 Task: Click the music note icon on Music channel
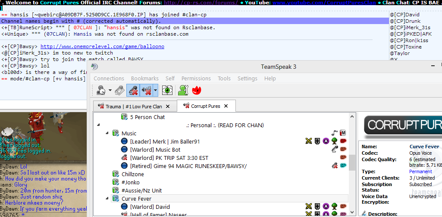coord(335,133)
